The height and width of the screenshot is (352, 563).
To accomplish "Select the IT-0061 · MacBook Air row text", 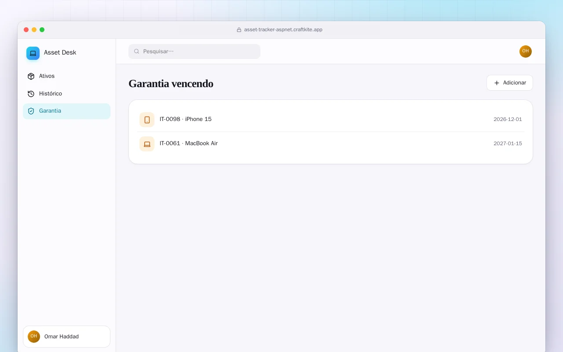I will pyautogui.click(x=189, y=143).
